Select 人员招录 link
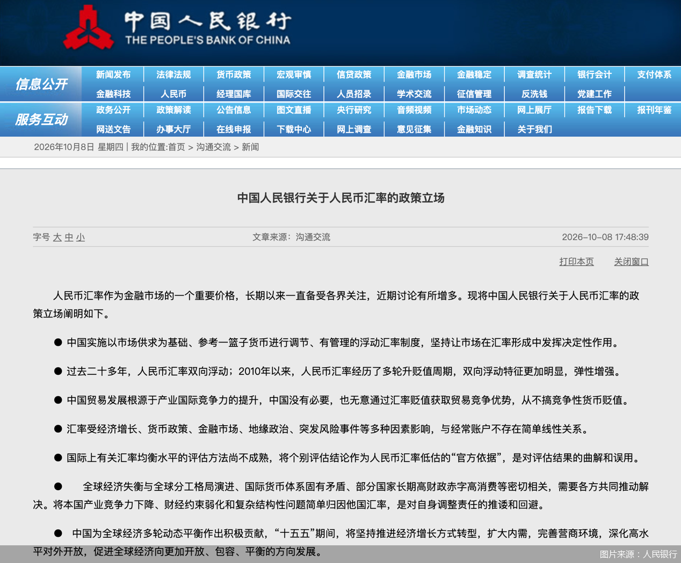 point(354,94)
